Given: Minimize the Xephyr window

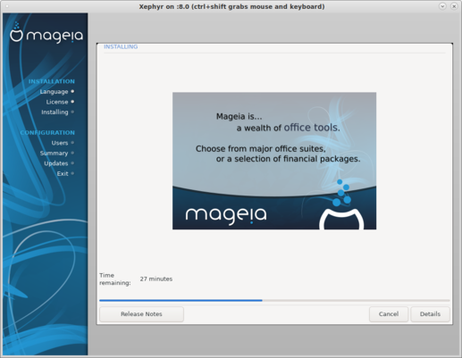Looking at the screenshot, I should coord(442,6).
